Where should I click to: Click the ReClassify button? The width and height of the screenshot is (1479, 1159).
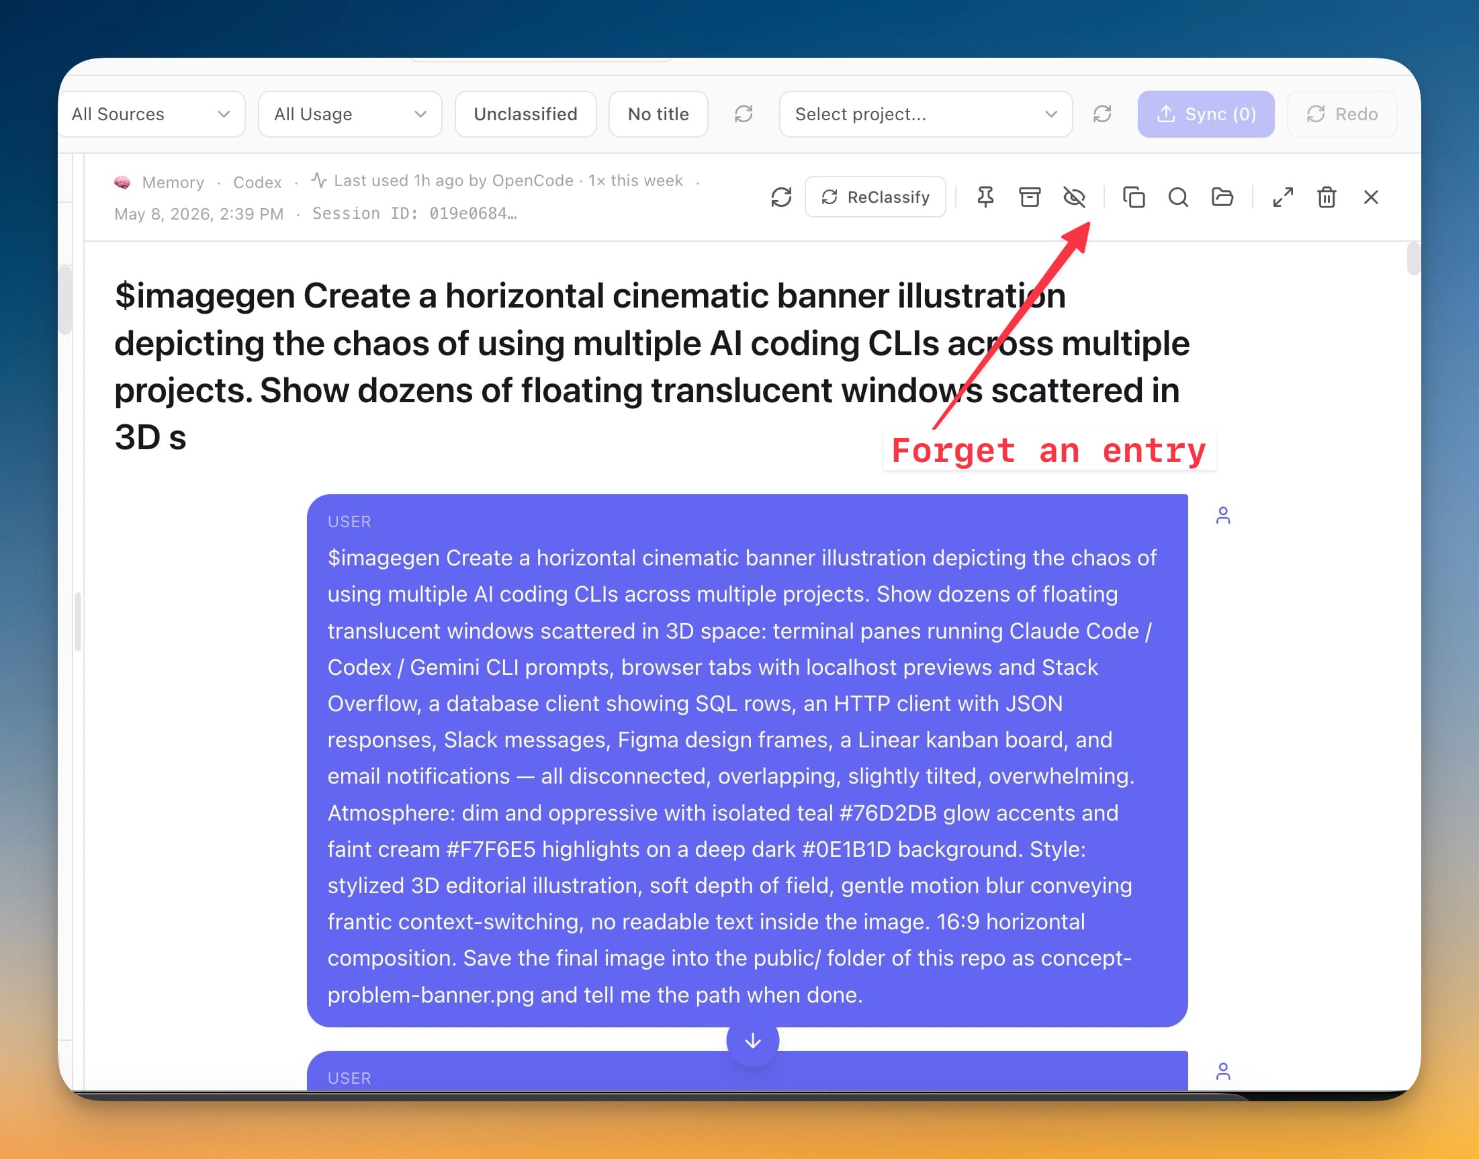click(x=875, y=197)
